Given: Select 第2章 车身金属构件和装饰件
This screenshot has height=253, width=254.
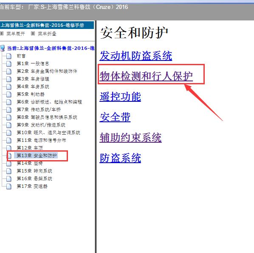Looking at the screenshot, I should [x=47, y=71].
